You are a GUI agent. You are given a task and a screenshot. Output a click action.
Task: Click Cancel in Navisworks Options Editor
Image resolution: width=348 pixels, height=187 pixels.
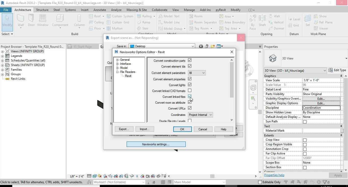203,129
